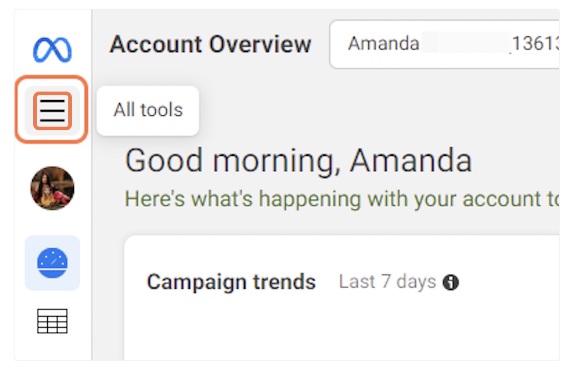The width and height of the screenshot is (571, 369).
Task: Click the Meta logo icon
Action: coord(52,50)
